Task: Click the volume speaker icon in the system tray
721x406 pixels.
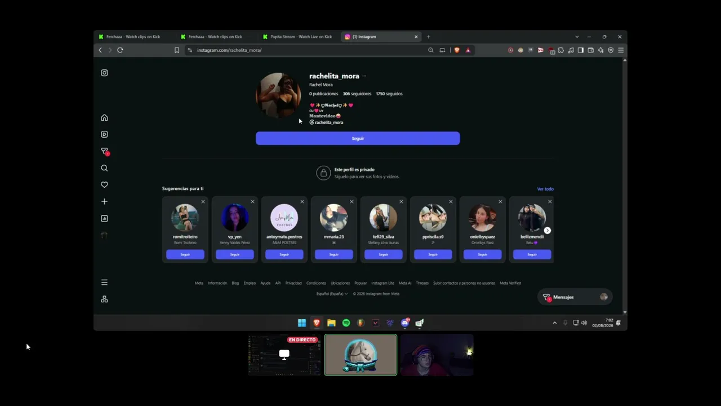Action: [x=584, y=323]
